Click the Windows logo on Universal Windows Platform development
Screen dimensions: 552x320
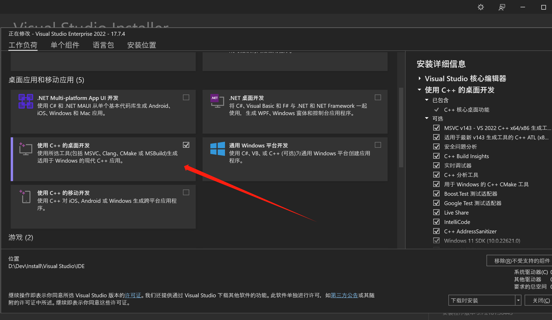[x=217, y=149]
